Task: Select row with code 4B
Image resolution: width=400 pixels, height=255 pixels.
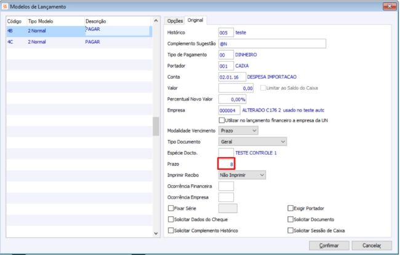Action: 79,31
